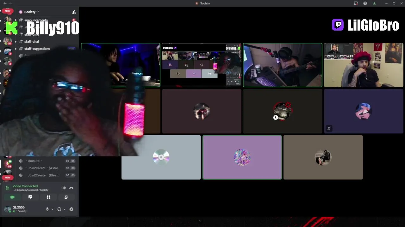
Task: Click the NEW tag on staff-suggestions
Action: [72, 49]
